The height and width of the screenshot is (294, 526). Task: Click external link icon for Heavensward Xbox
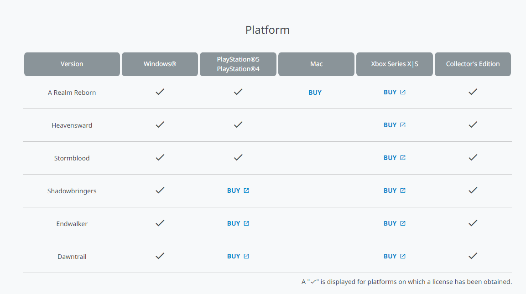click(403, 125)
